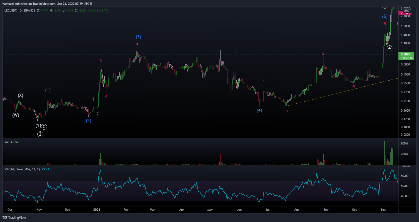This screenshot has width=419, height=222.
Task: Click the low price value 0.7322
Action: pos(68,11)
